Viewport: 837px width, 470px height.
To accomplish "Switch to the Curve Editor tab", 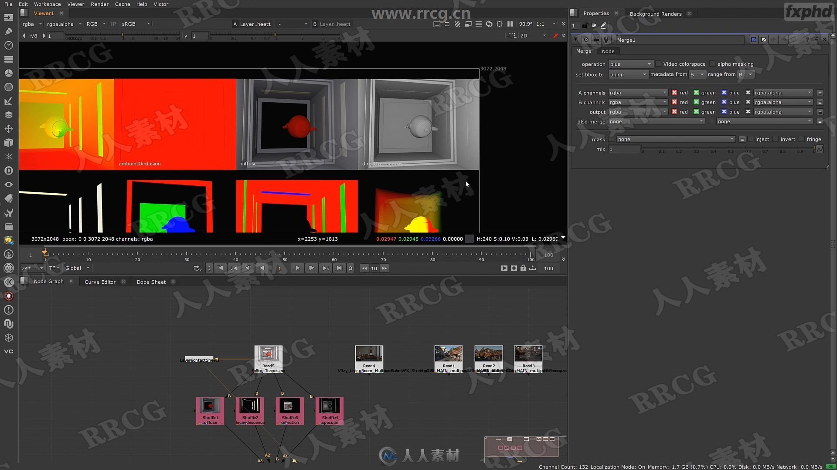I will click(100, 281).
